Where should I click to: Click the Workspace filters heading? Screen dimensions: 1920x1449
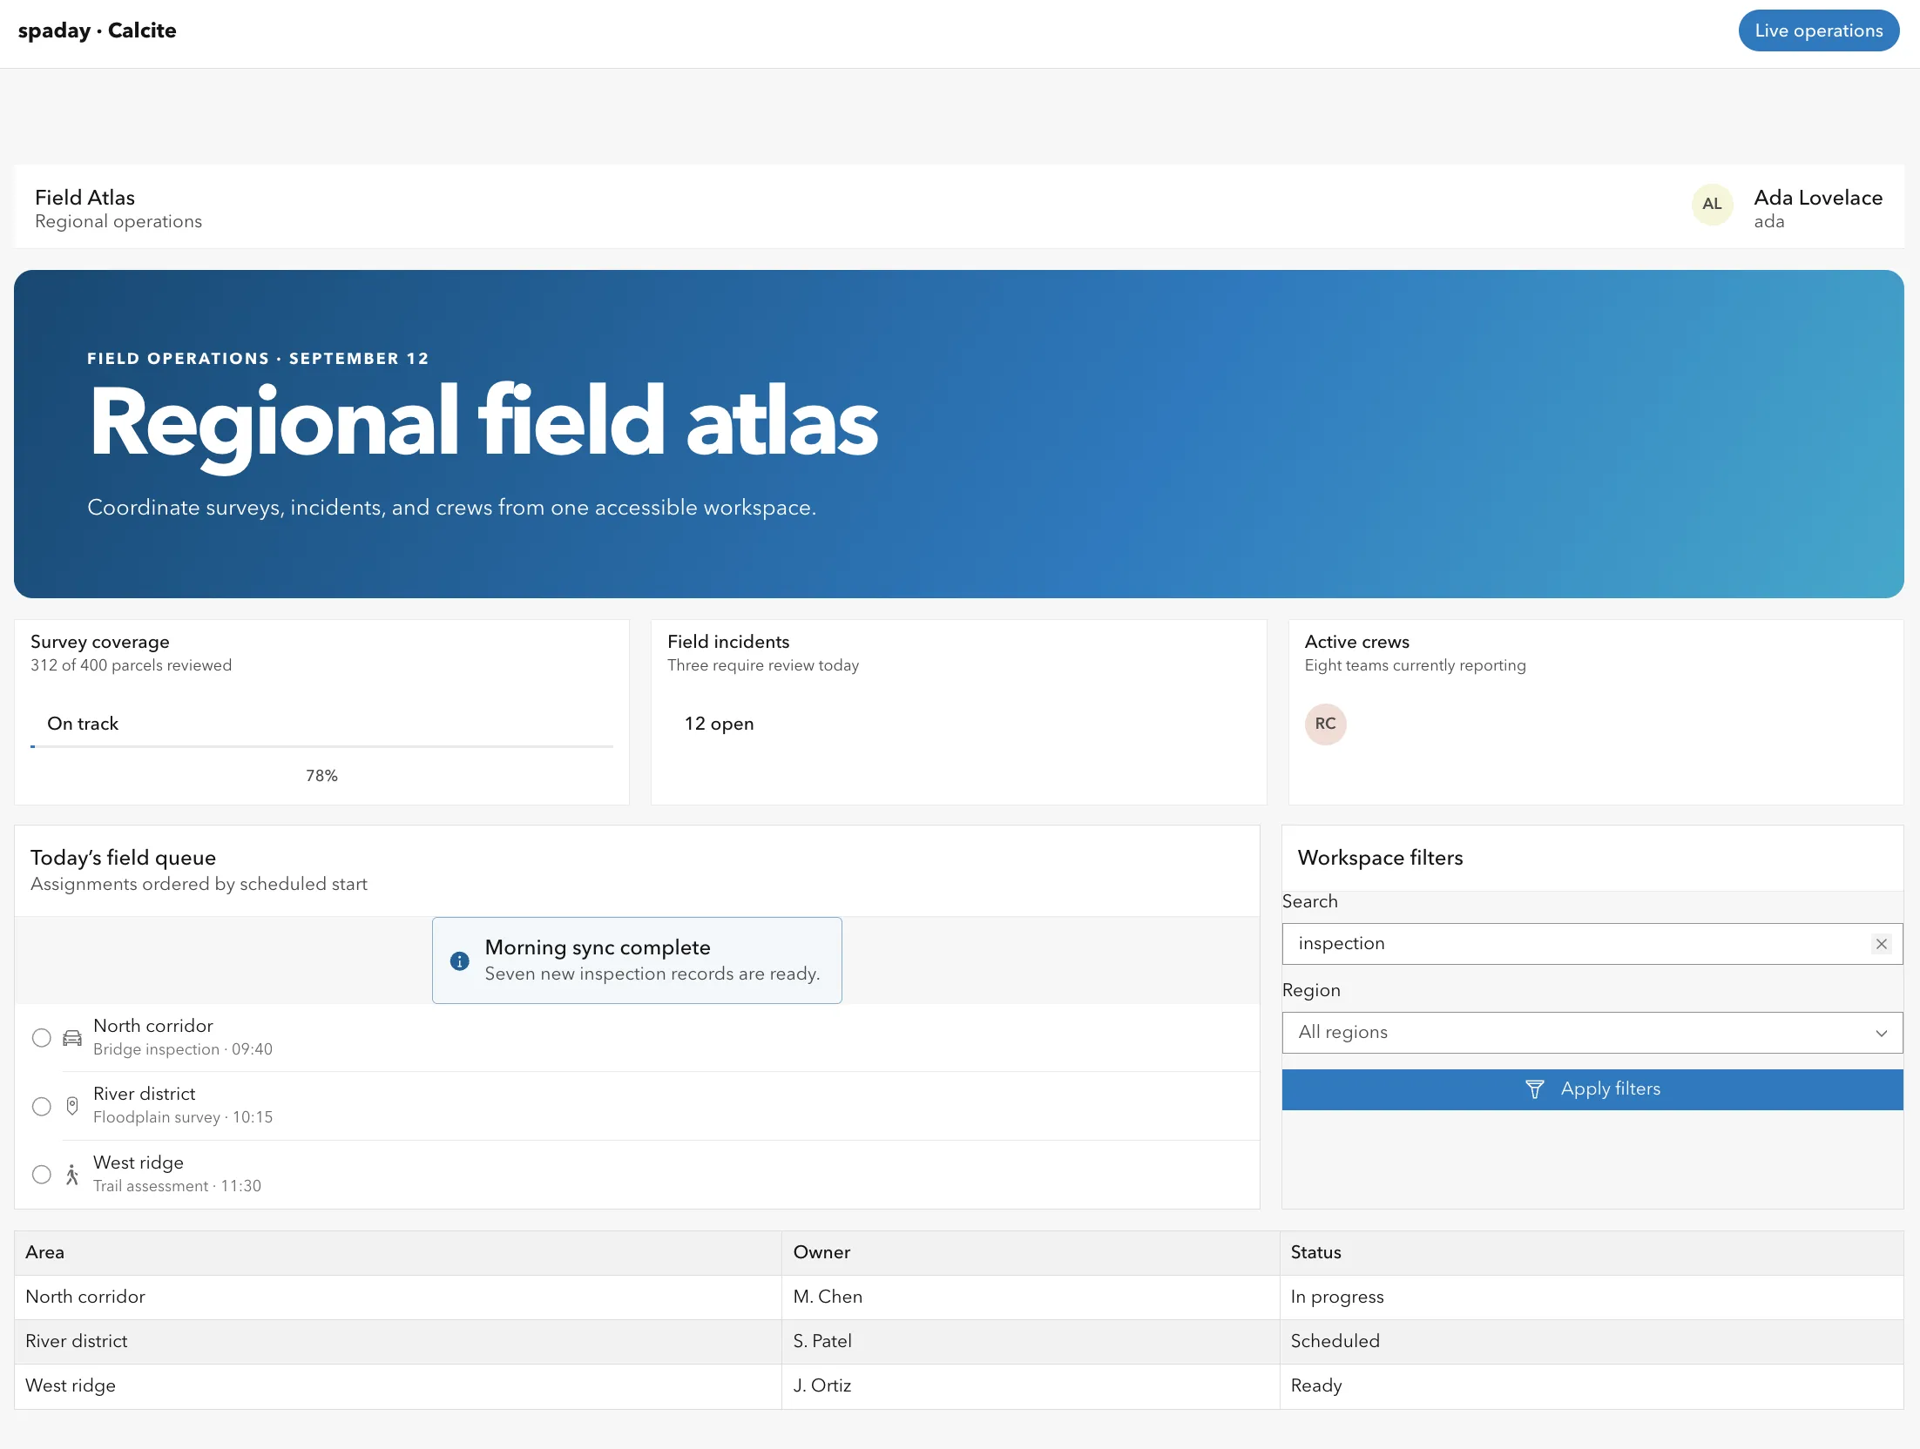1380,858
